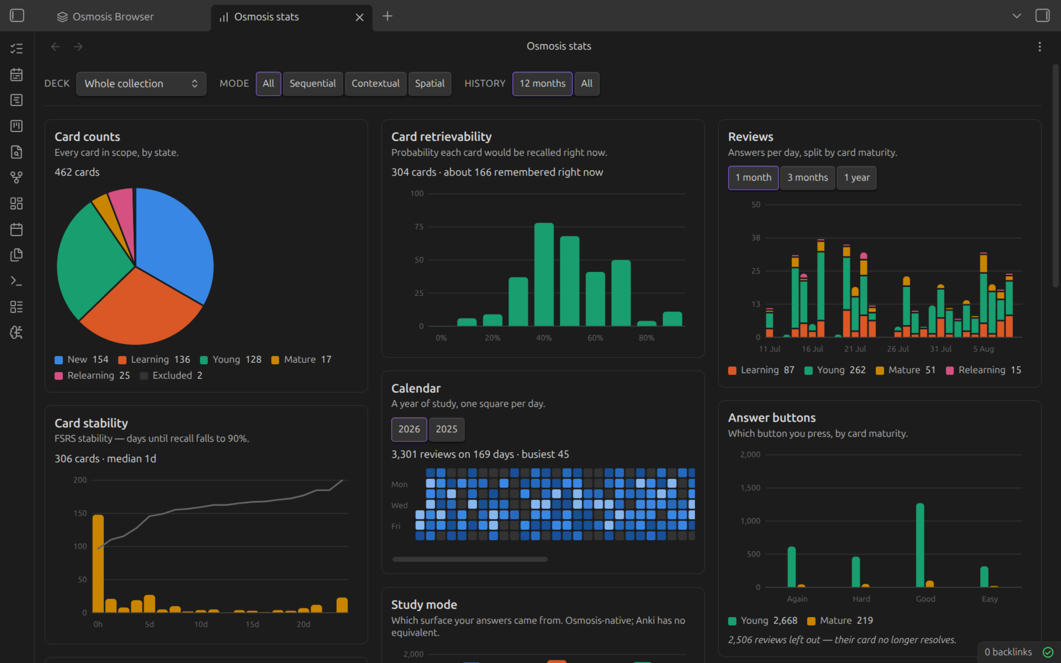1061x663 pixels.
Task: Click the "462 cards" total text
Action: click(77, 172)
